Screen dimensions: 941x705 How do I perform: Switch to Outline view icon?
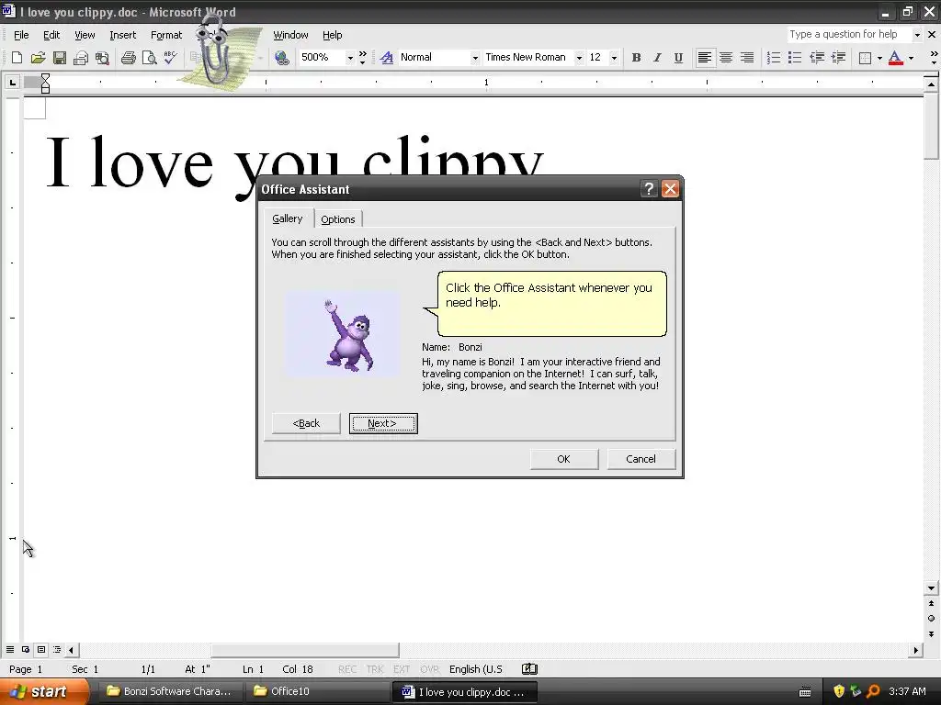(x=57, y=650)
